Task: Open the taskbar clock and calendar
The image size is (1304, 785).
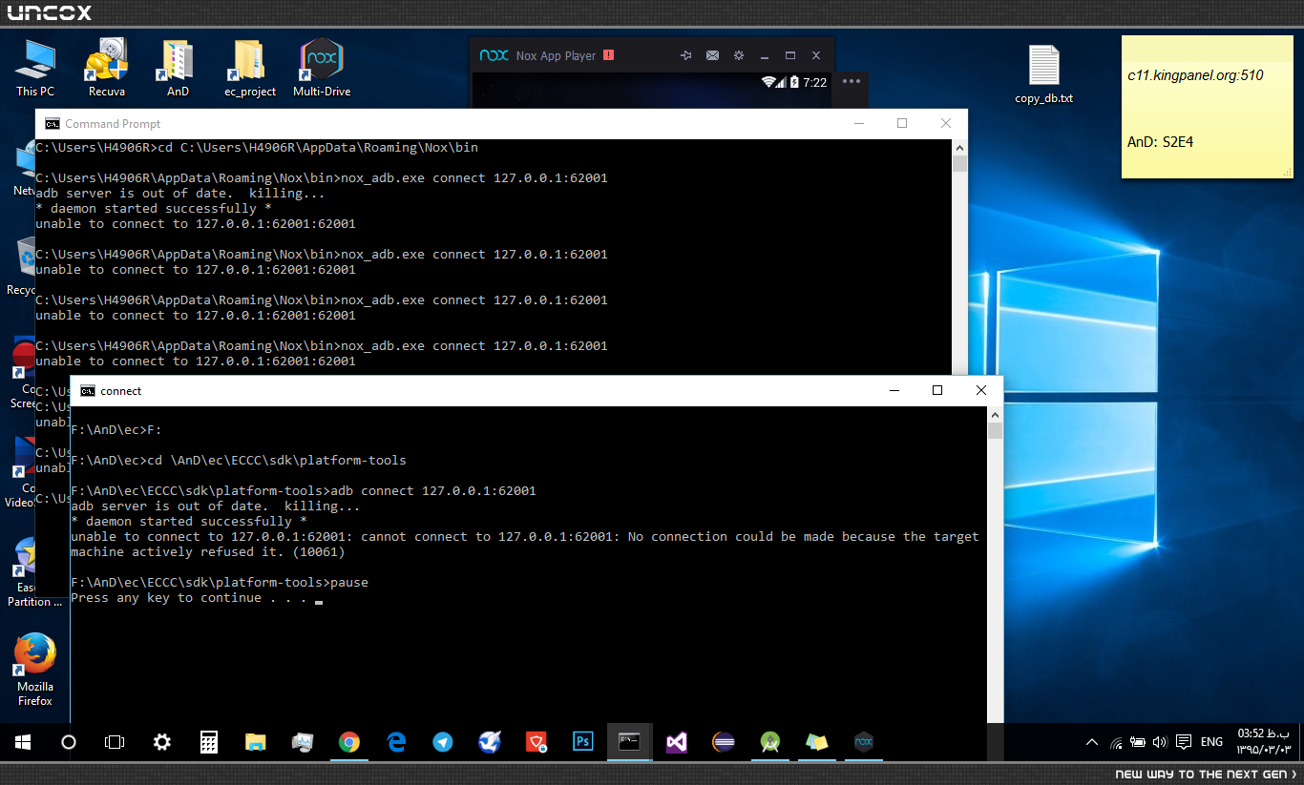Action: (x=1264, y=741)
